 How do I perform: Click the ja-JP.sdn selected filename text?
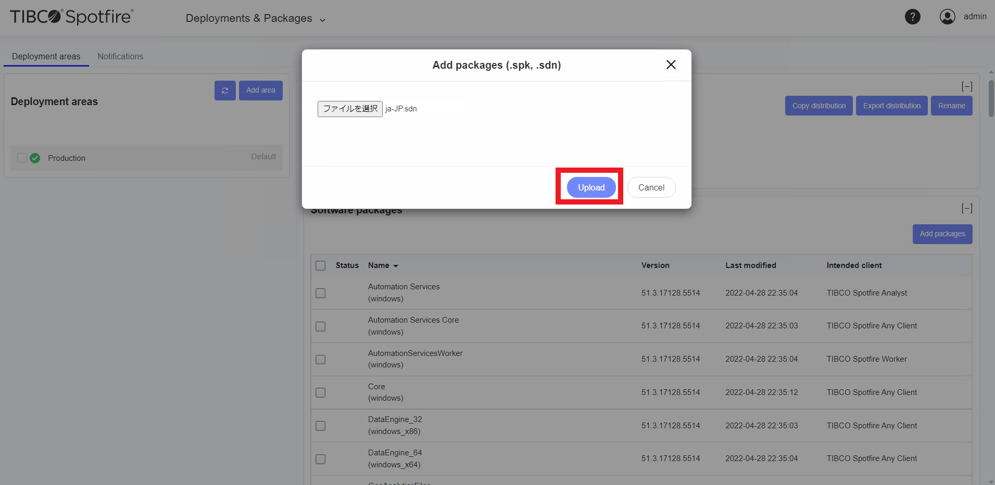(x=401, y=109)
